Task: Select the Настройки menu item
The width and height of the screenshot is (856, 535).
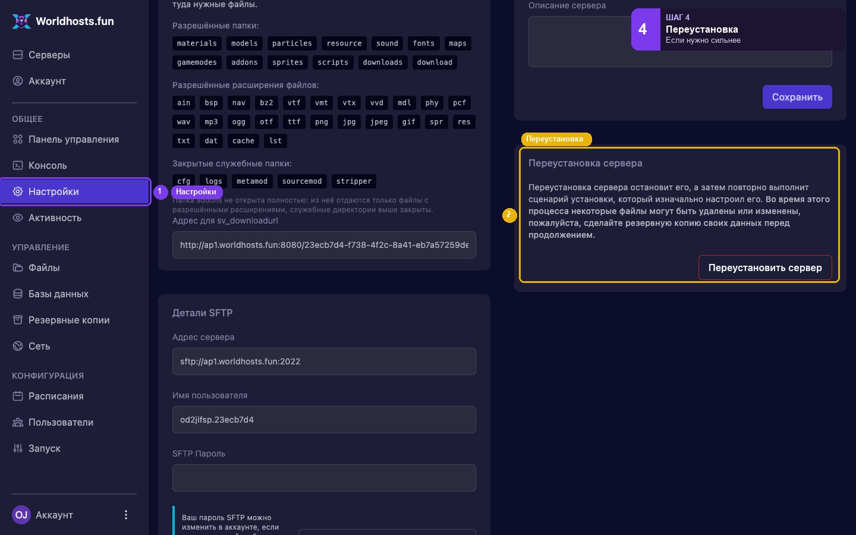Action: tap(75, 191)
